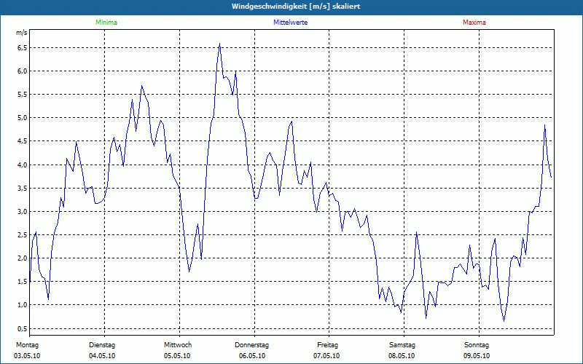Click the Samstag day label
This screenshot has height=364, width=583.
[x=402, y=345]
